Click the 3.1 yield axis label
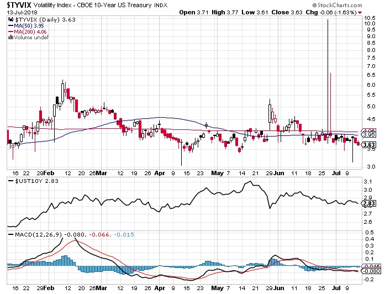 pyautogui.click(x=367, y=182)
